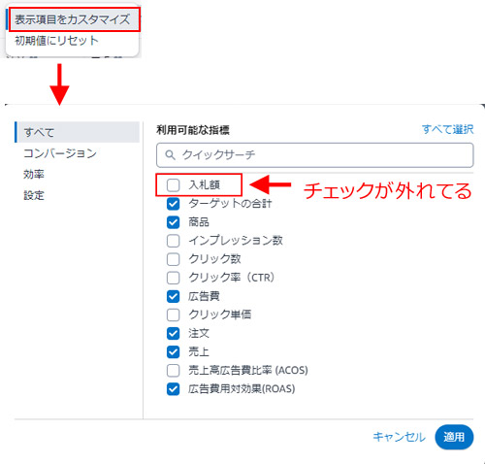Enable the クリック数 checkbox

(x=174, y=259)
